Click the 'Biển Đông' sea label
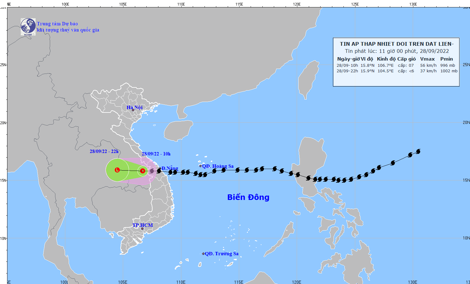The image size is (470, 284). [x=248, y=197]
